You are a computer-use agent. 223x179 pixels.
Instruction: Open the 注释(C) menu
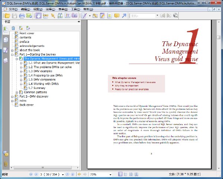pos(50,9)
